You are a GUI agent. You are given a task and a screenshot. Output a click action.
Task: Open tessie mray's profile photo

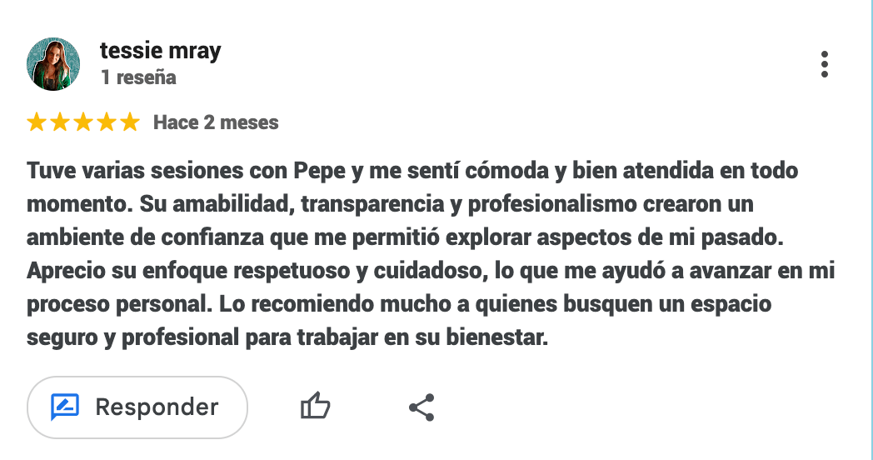coord(53,64)
